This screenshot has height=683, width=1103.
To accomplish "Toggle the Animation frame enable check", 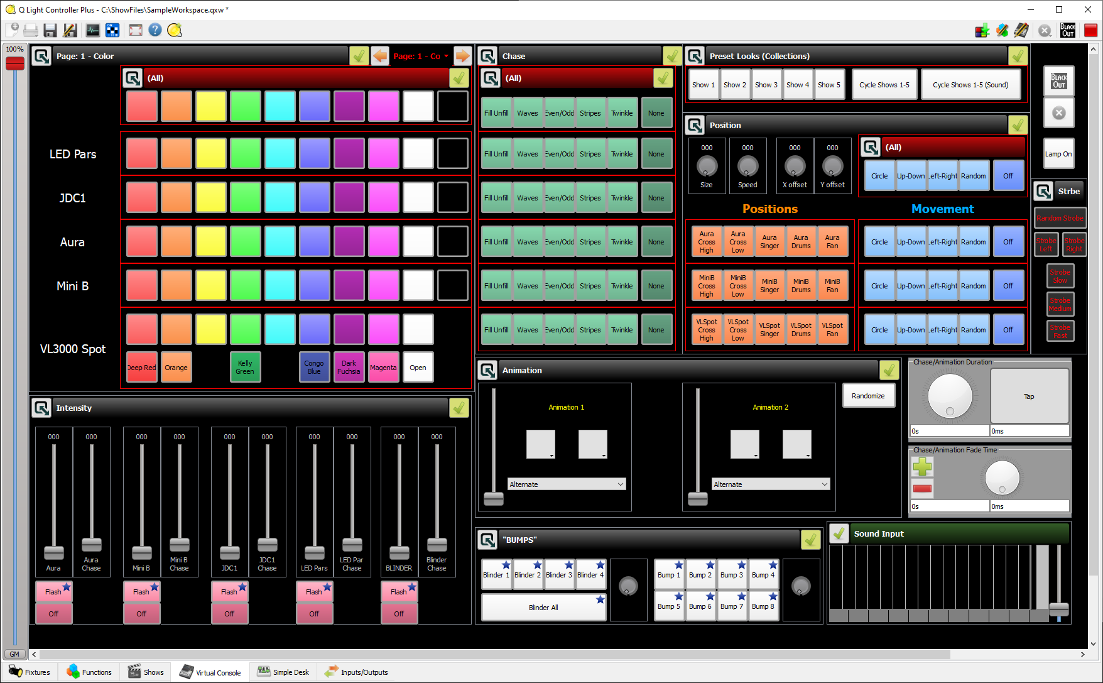I will (x=889, y=370).
